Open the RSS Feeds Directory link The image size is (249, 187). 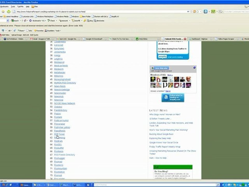pyautogui.click(x=64, y=155)
